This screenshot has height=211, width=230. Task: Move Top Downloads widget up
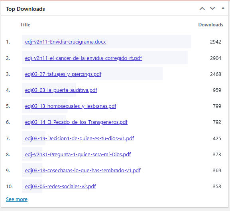click(x=202, y=8)
